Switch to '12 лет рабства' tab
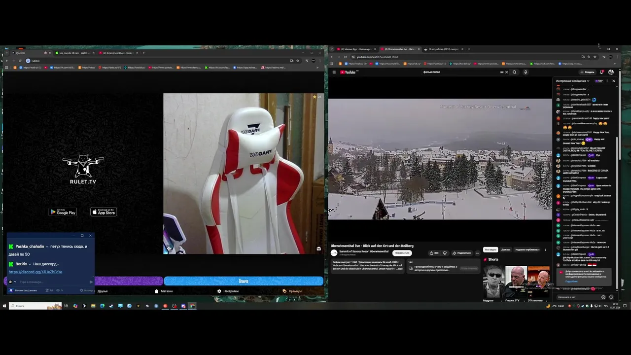631x355 pixels. (x=443, y=49)
